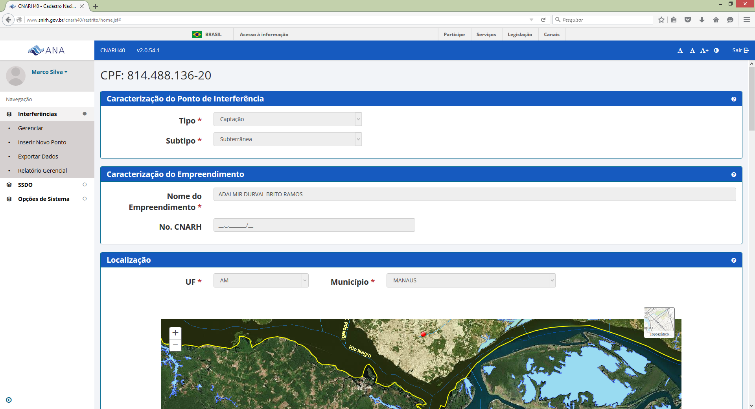
Task: Click the Pesquisar search box
Action: point(603,20)
